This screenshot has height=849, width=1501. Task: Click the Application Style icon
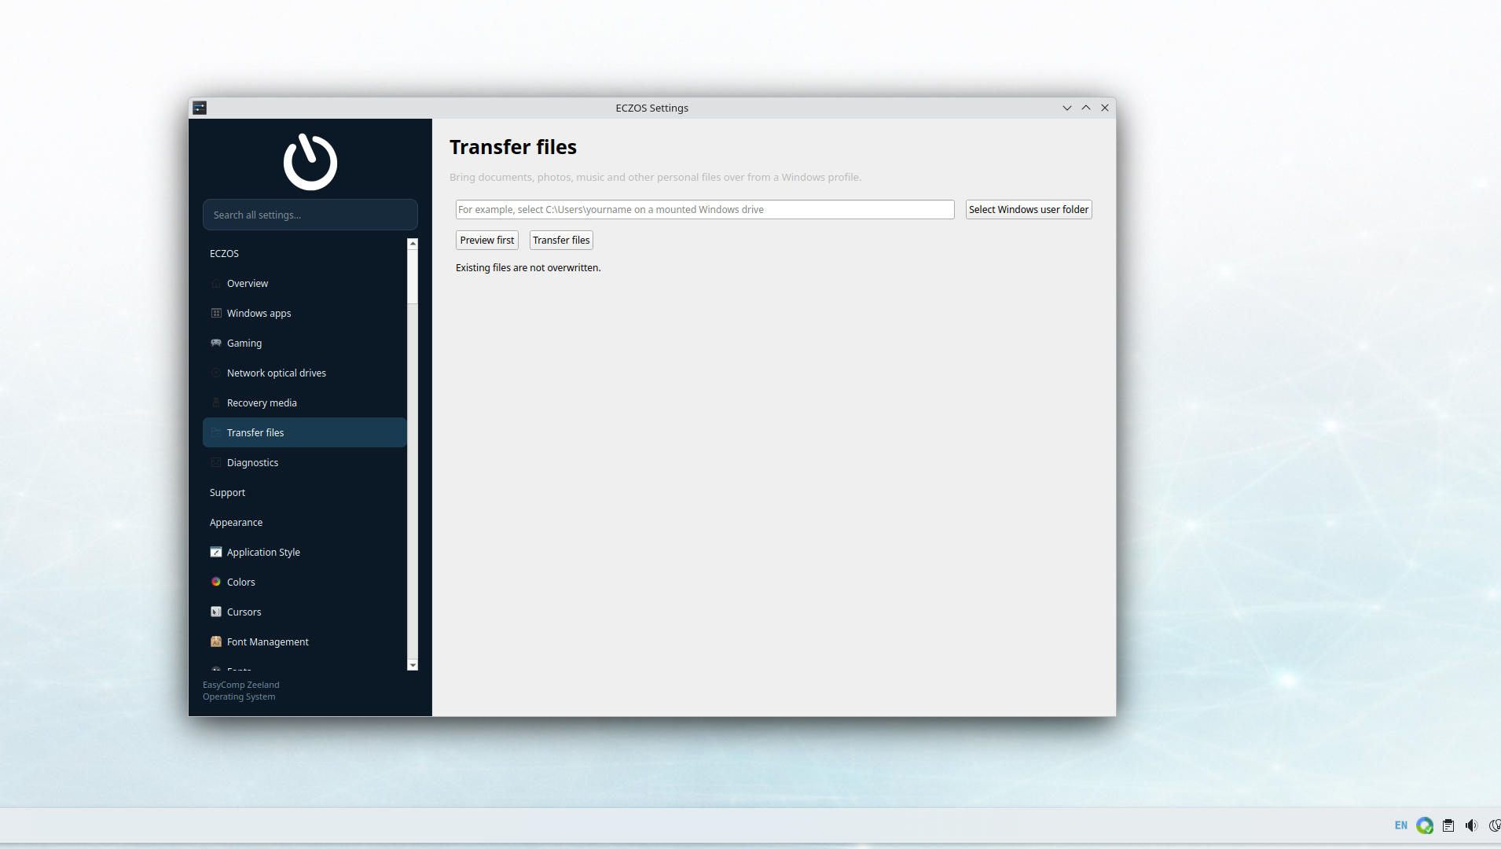(216, 552)
